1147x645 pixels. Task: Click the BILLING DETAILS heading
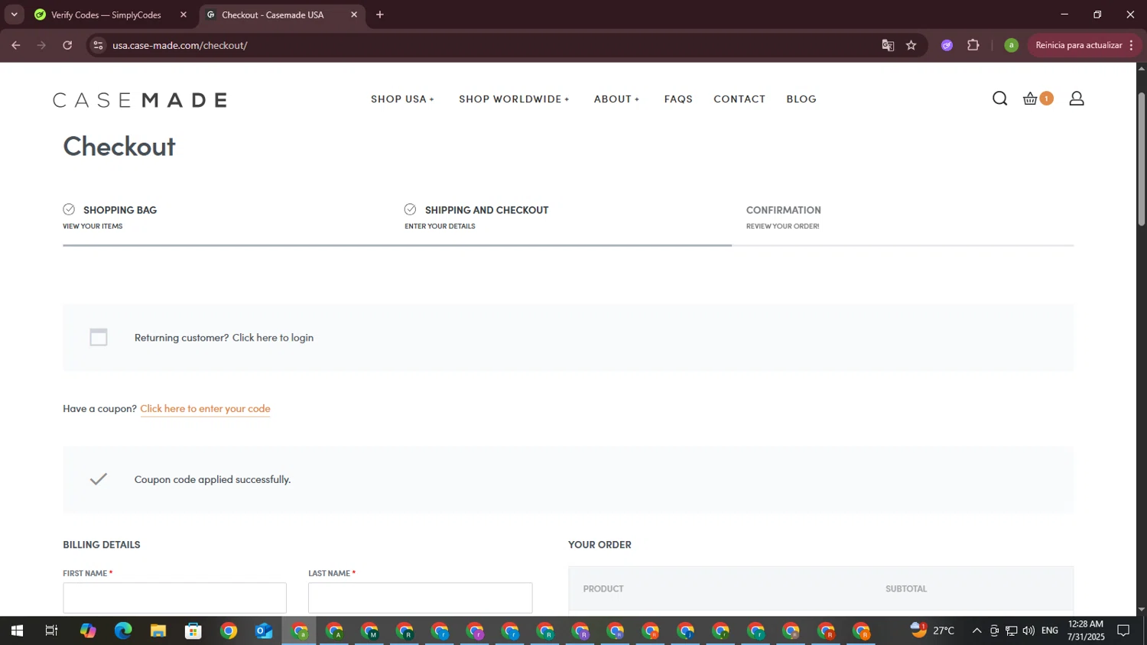click(x=102, y=545)
